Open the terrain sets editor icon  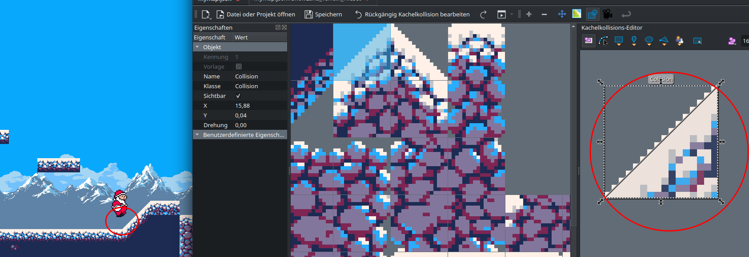tap(577, 14)
